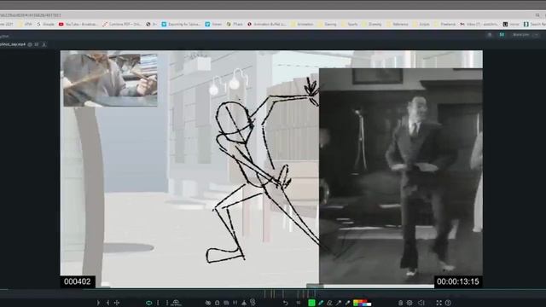
Task: Click the teal user avatar icon in header
Action: point(502,35)
